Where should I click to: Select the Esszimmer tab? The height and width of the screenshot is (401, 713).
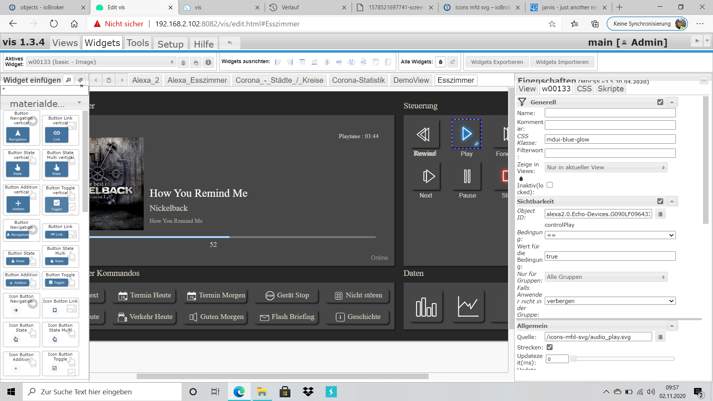[455, 80]
